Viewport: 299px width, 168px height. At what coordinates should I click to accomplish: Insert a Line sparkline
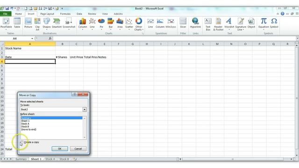[150, 23]
